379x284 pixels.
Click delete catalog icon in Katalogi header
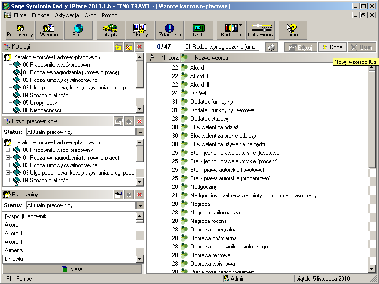click(x=129, y=47)
